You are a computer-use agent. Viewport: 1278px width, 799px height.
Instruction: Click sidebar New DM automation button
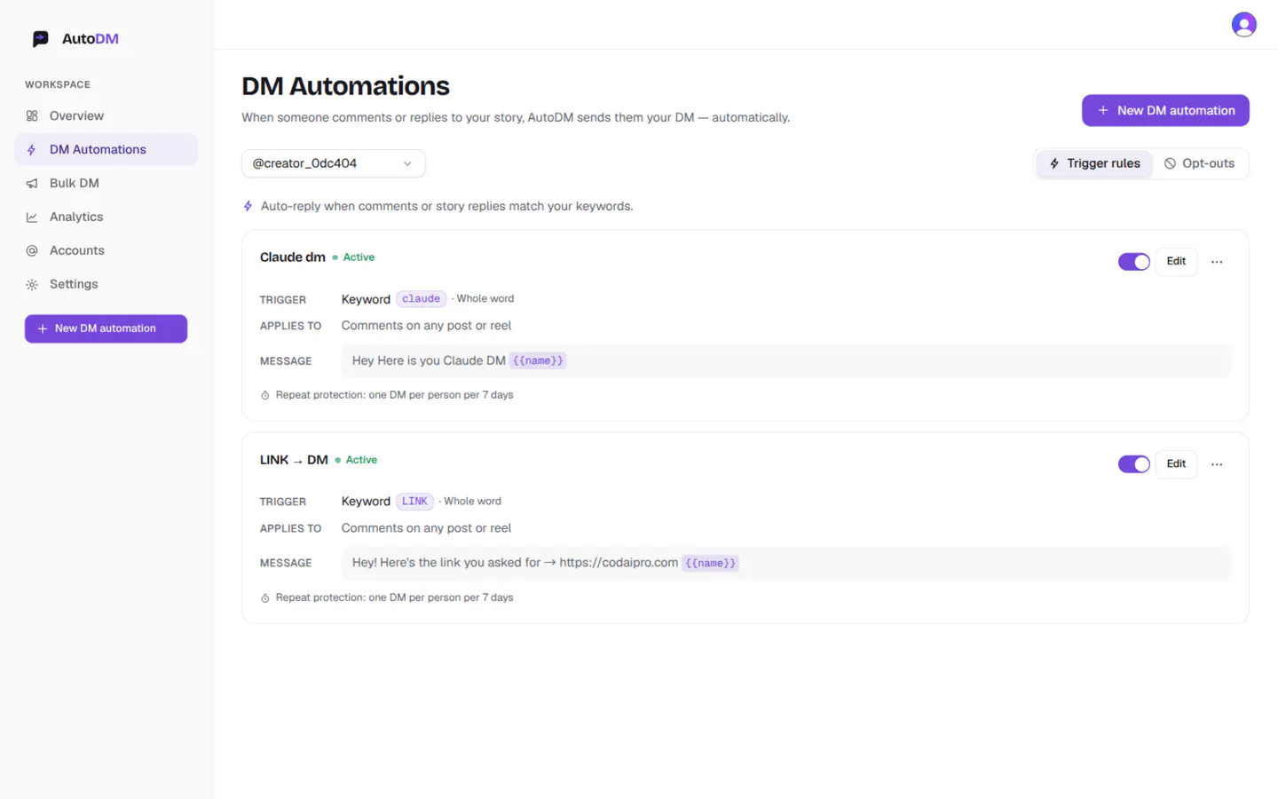coord(106,328)
